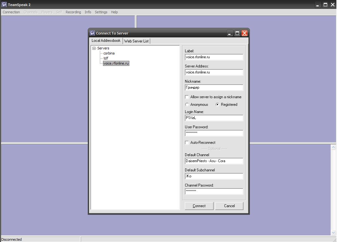This screenshot has width=337, height=242.
Task: Open the Recording menu
Action: pyautogui.click(x=73, y=12)
